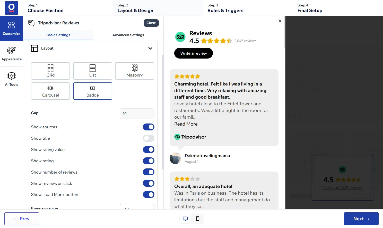
Task: Go to Step 4 Final Setup
Action: (338, 8)
